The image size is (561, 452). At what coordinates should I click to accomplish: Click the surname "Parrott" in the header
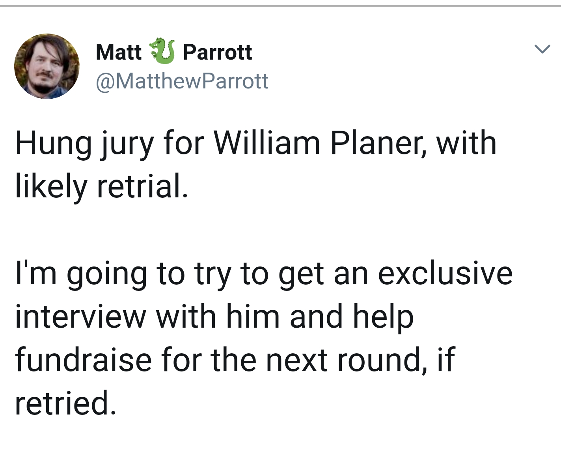point(218,52)
